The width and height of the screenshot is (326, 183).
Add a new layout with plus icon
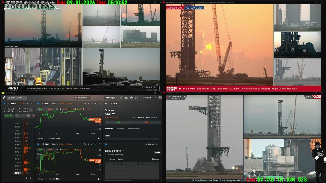click(x=30, y=98)
